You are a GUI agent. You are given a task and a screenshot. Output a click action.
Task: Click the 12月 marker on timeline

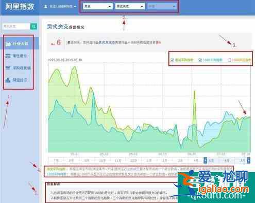(x=133, y=161)
